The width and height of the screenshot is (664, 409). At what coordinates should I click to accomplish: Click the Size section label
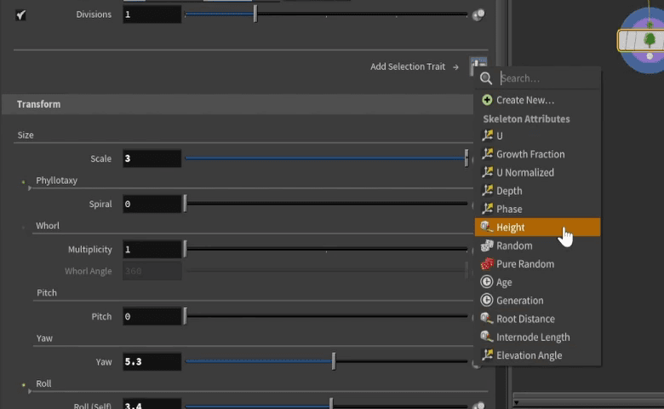pos(26,135)
